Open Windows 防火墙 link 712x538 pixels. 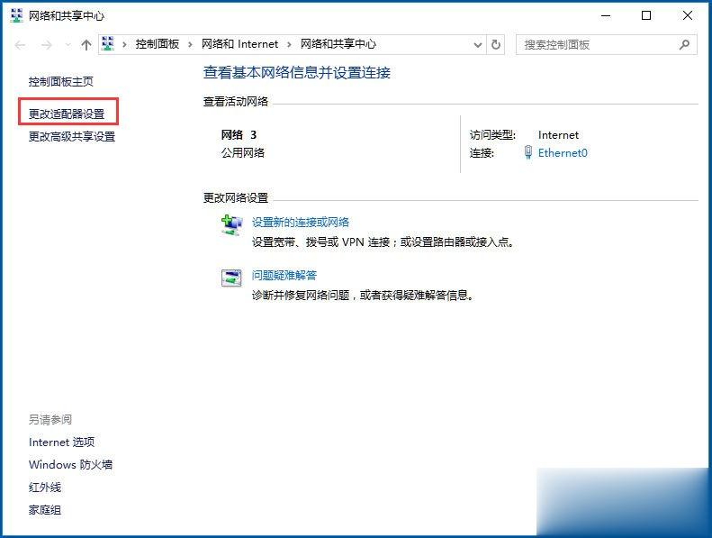pos(70,465)
